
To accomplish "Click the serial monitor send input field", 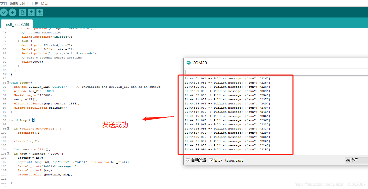I will (276, 72).
